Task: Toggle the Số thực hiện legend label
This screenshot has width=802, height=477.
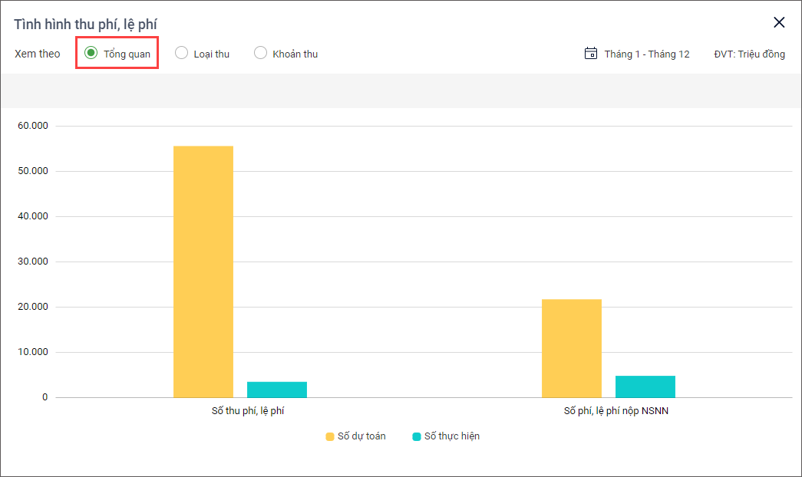Action: point(451,436)
